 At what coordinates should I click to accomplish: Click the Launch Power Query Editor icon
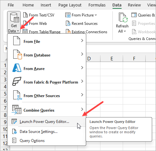[x=14, y=121]
